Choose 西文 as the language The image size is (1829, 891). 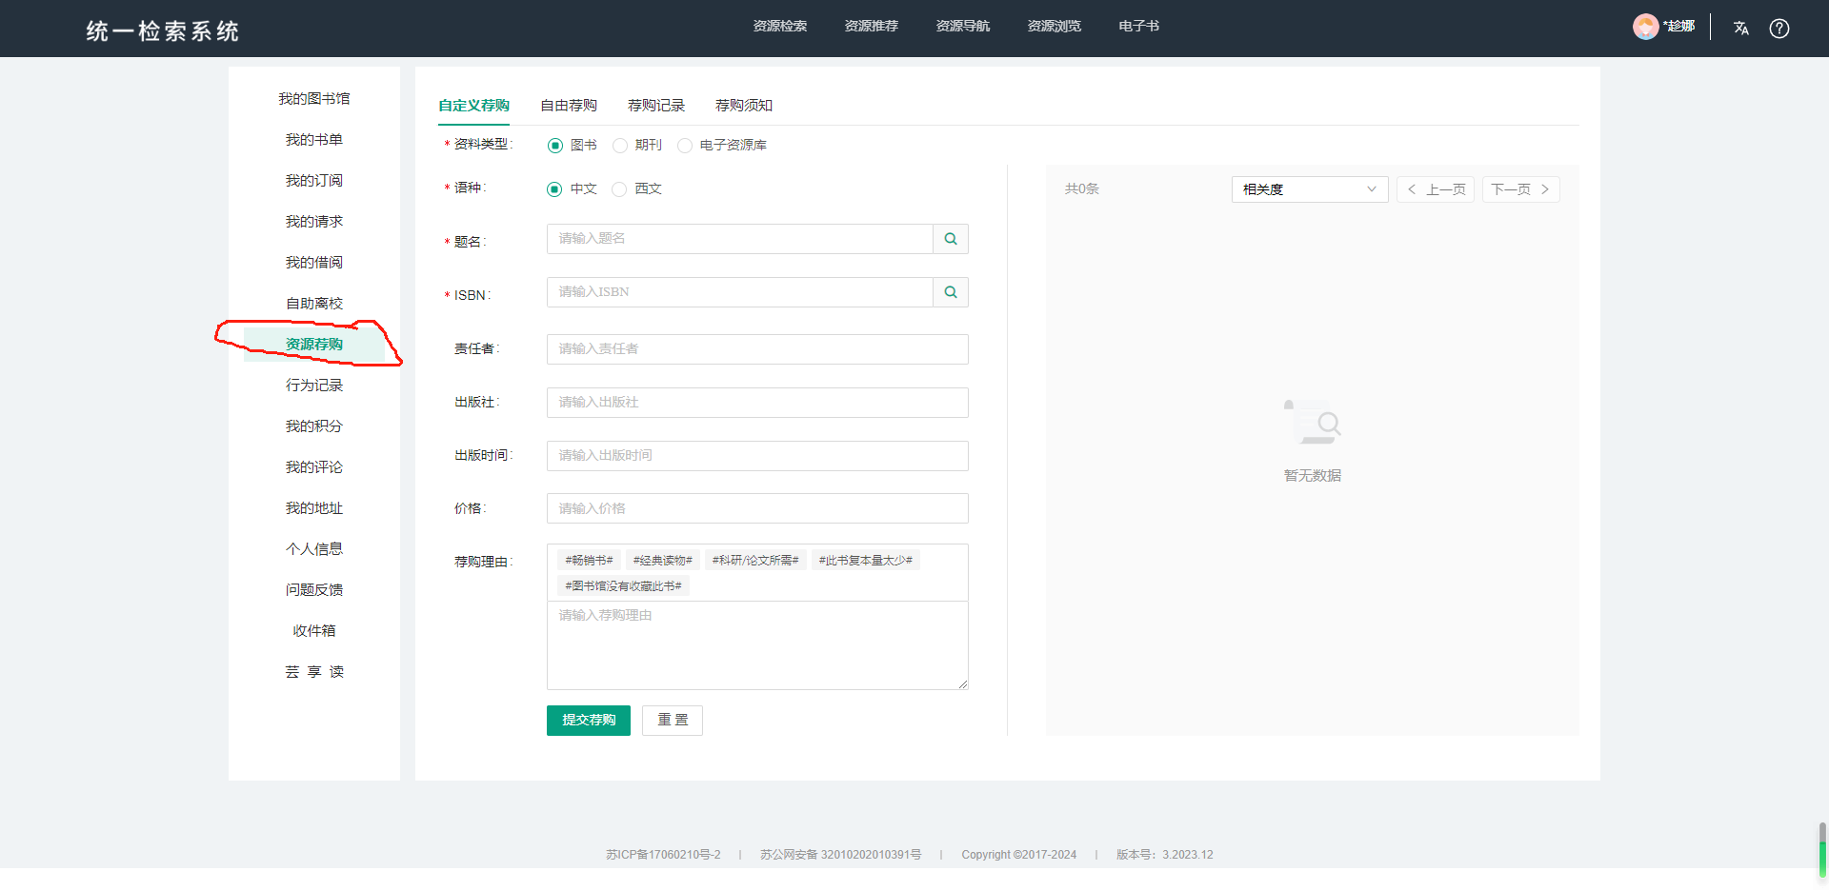tap(620, 189)
